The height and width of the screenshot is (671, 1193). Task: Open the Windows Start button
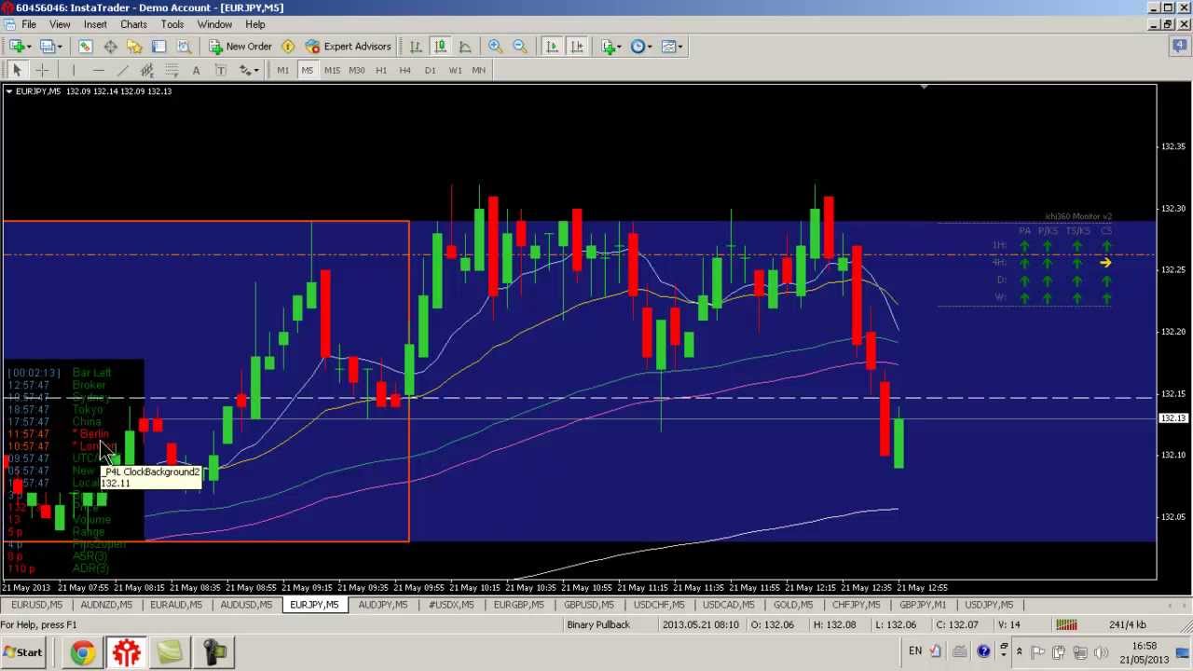pos(23,652)
